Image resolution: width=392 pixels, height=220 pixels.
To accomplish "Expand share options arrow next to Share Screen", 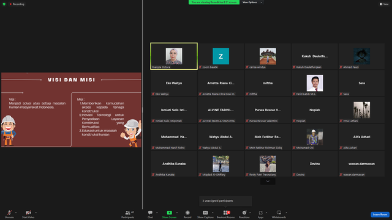I will point(177,213).
